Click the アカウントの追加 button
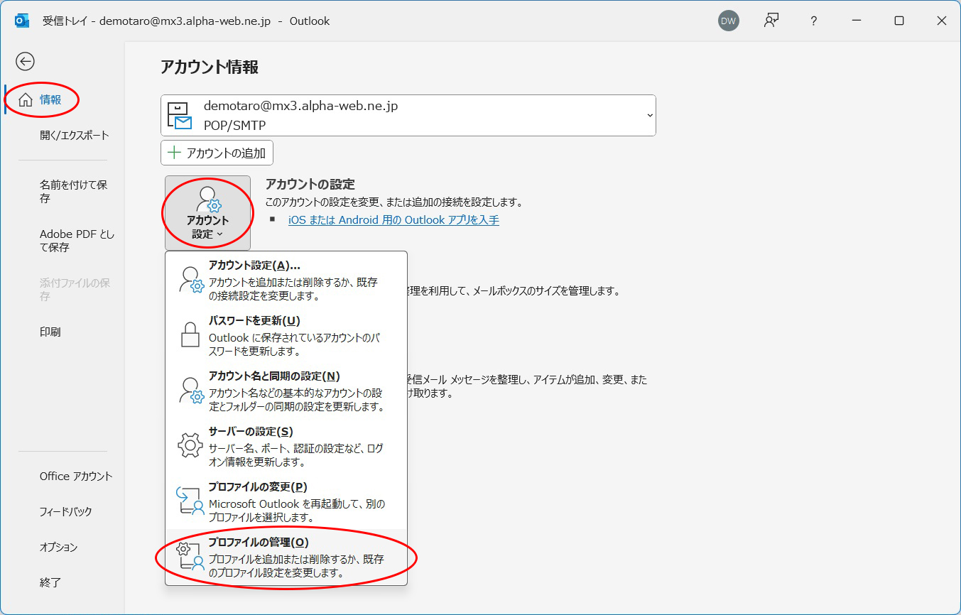Image resolution: width=961 pixels, height=615 pixels. pyautogui.click(x=217, y=153)
